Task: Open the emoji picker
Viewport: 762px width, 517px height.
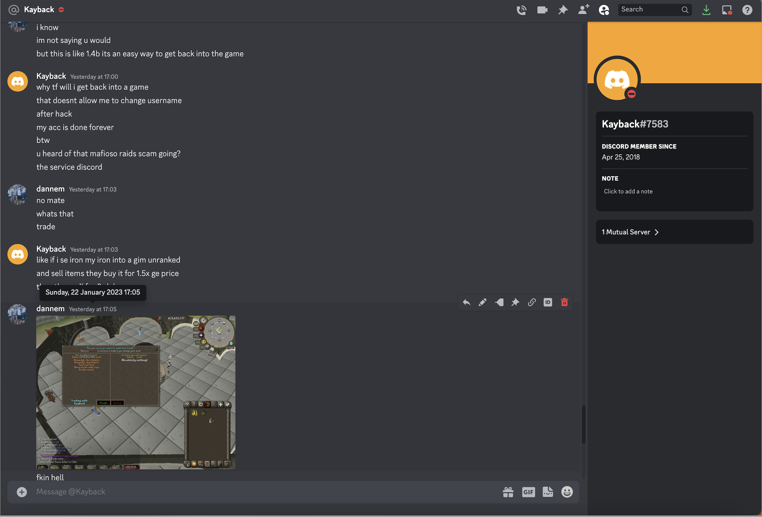Action: click(x=567, y=492)
